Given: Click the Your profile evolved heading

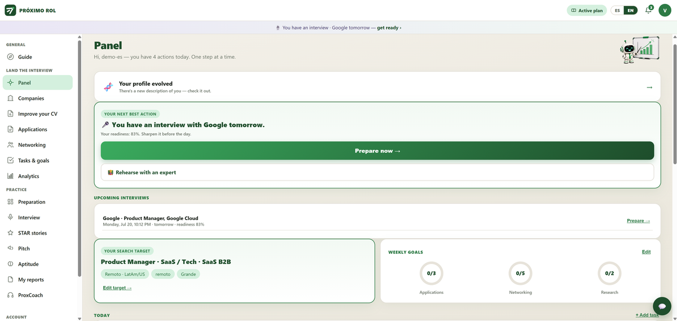Looking at the screenshot, I should coord(146,83).
